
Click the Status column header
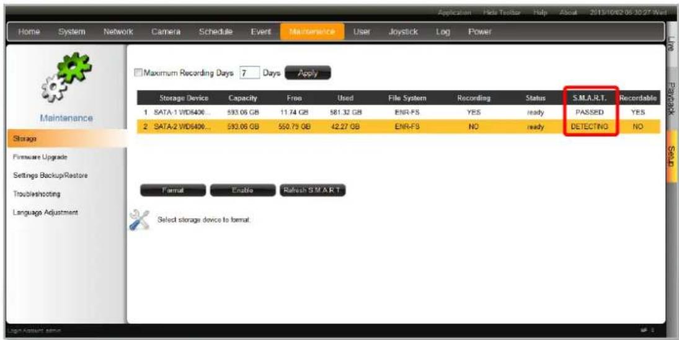coord(535,98)
